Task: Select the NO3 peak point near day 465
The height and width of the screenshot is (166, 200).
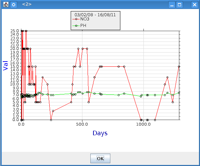Action: coord(78,49)
